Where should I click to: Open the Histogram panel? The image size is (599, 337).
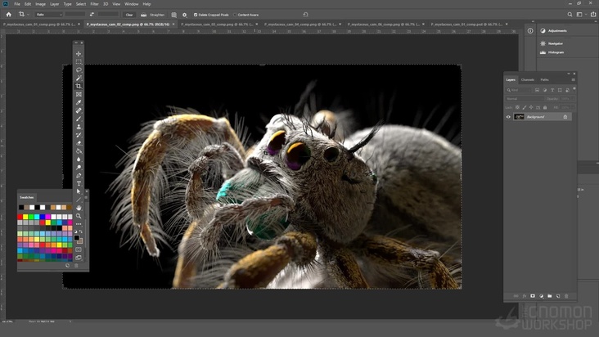(552, 52)
